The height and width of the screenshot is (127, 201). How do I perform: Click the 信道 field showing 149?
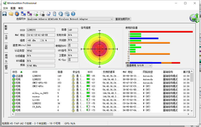point(73,30)
